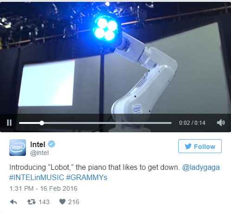Like the tweet with the heart icon

click(62, 202)
